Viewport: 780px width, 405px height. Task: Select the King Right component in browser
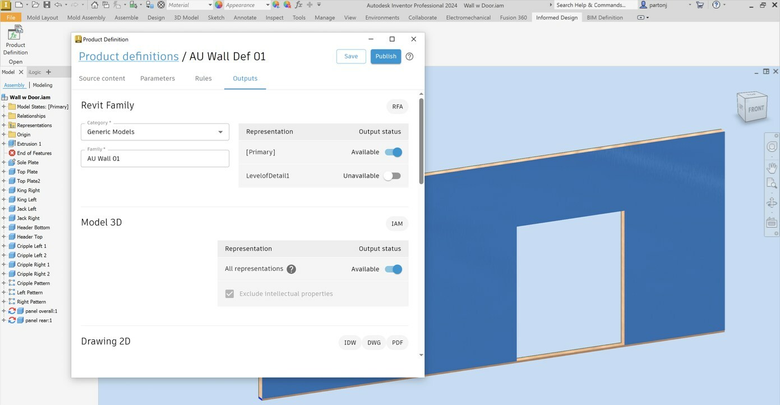[28, 190]
